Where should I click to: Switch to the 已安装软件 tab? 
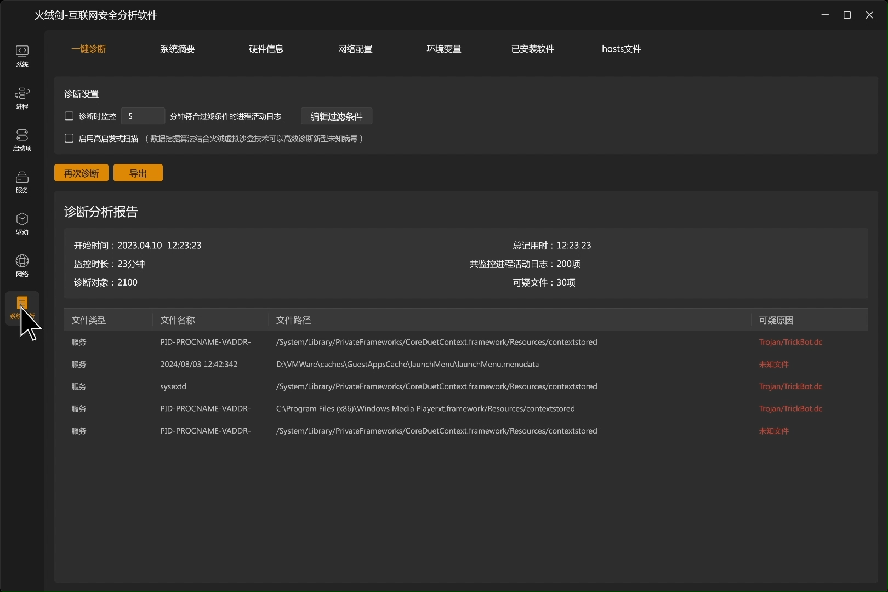pyautogui.click(x=532, y=49)
